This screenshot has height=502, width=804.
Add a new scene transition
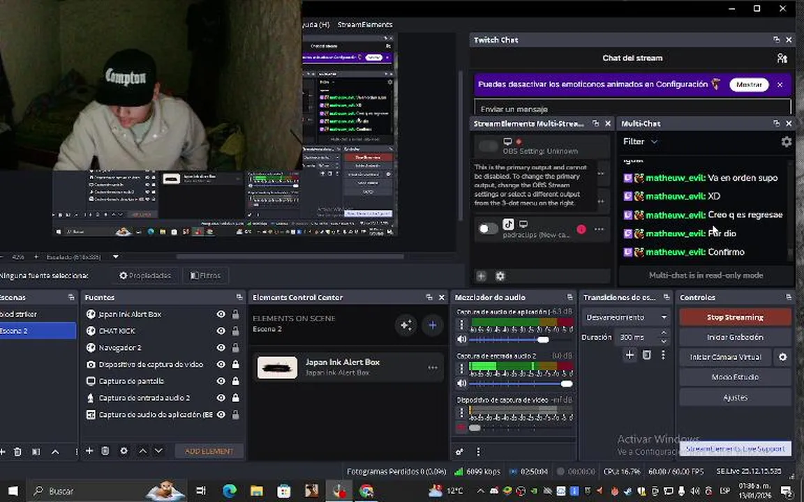[629, 355]
